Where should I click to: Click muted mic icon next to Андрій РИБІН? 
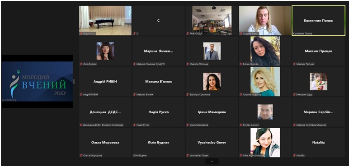coord(81,94)
